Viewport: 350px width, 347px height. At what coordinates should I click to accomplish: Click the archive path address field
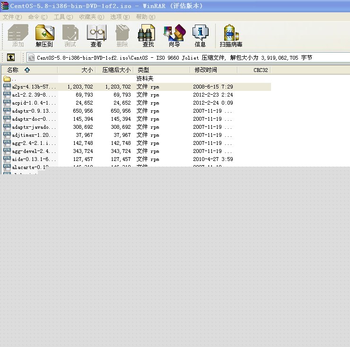click(188, 58)
